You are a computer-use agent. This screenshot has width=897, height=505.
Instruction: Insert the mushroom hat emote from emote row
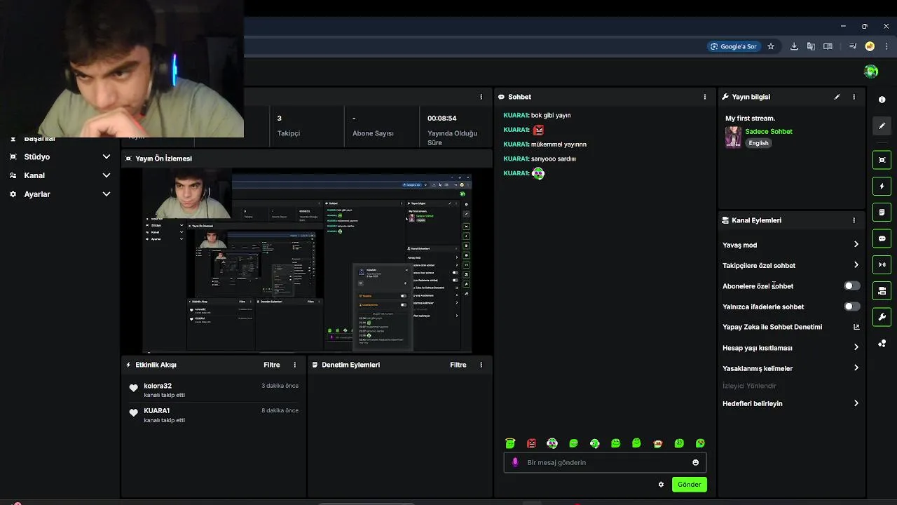point(657,443)
